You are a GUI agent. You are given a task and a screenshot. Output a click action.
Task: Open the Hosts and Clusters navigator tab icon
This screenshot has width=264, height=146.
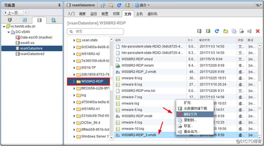(x=10, y=20)
